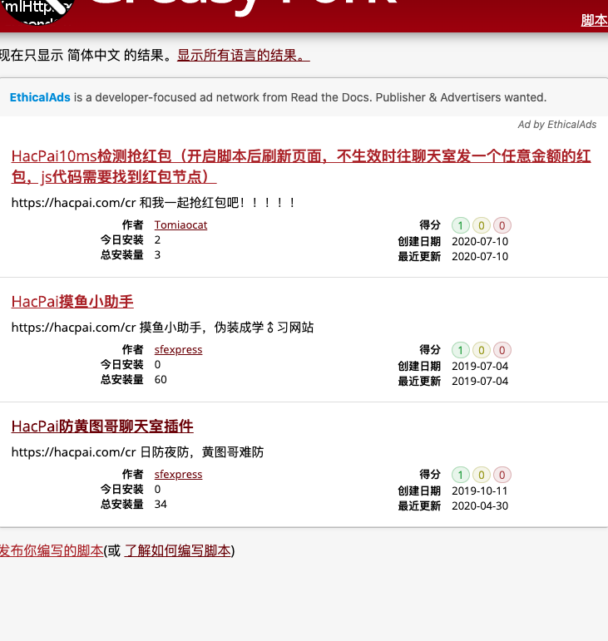Viewport: 608px width, 641px height.
Task: Click 了解如何编写脚本 link
Action: click(x=177, y=550)
